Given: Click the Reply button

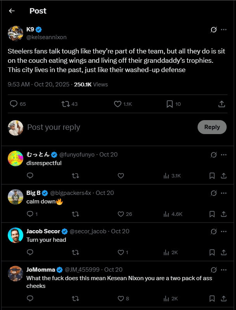Looking at the screenshot, I should pyautogui.click(x=212, y=127).
